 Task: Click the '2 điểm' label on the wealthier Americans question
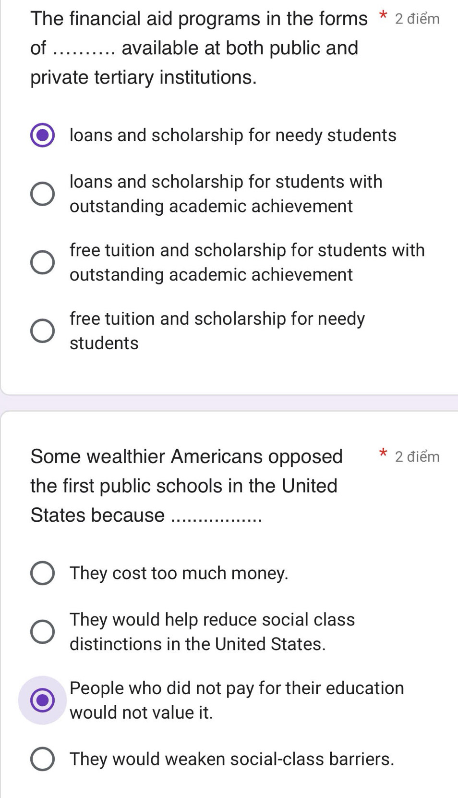417,456
